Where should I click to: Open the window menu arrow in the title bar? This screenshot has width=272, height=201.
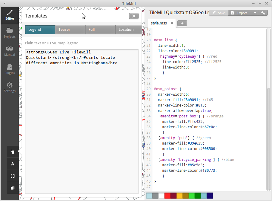point(5,3)
